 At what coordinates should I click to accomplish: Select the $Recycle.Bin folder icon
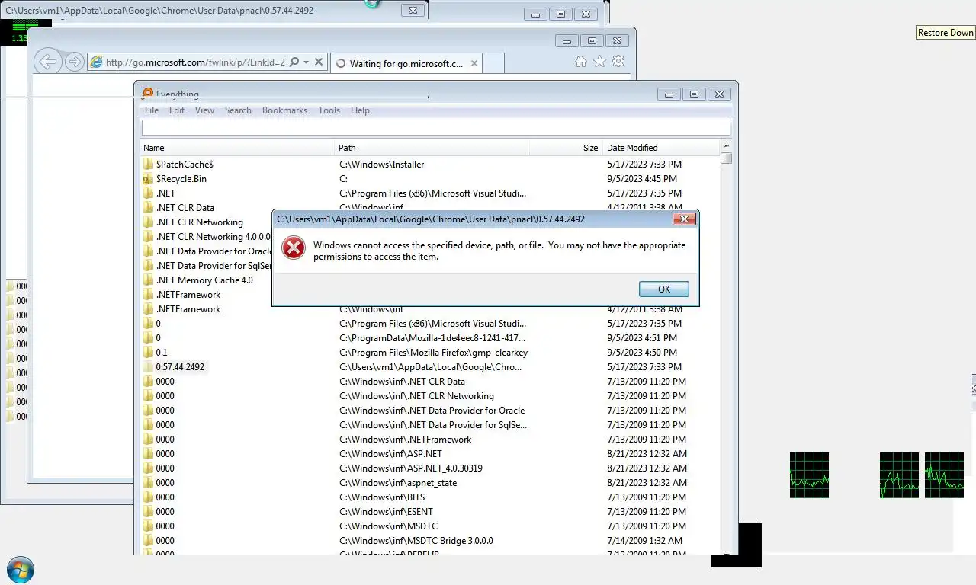[148, 179]
